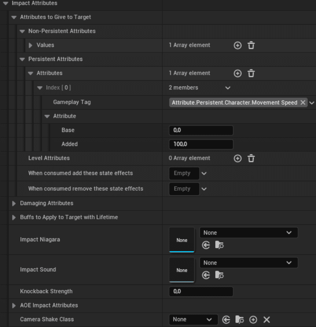Select the Gameplay Tag label
This screenshot has height=327, width=316.
pyautogui.click(x=72, y=102)
